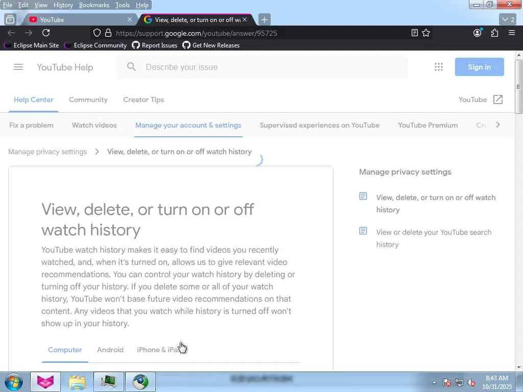Open Eclipse Community bookmark
Screen dimensions: 523x392
click(96, 45)
